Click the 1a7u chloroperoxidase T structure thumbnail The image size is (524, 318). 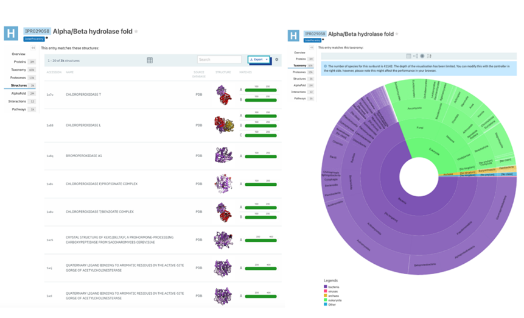coord(223,94)
